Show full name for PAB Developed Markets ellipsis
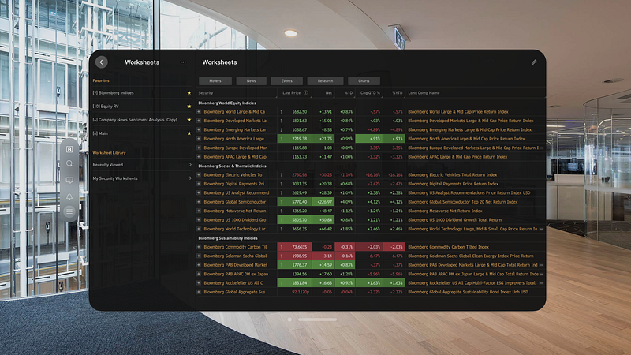Viewport: 631px width, 355px height. pyautogui.click(x=541, y=265)
